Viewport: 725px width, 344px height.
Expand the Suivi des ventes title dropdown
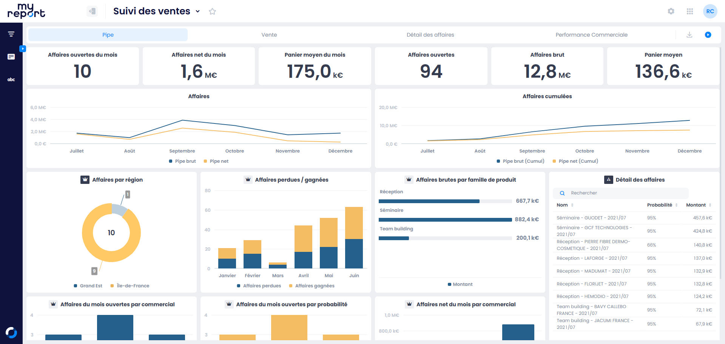(x=197, y=11)
